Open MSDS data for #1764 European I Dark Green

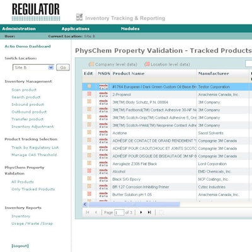click(103, 87)
